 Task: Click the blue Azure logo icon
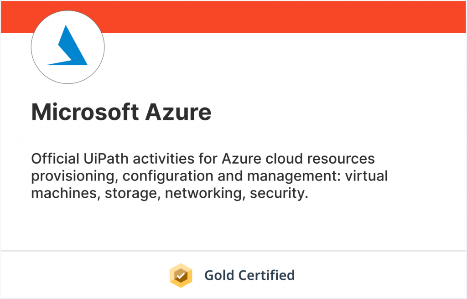pyautogui.click(x=67, y=46)
